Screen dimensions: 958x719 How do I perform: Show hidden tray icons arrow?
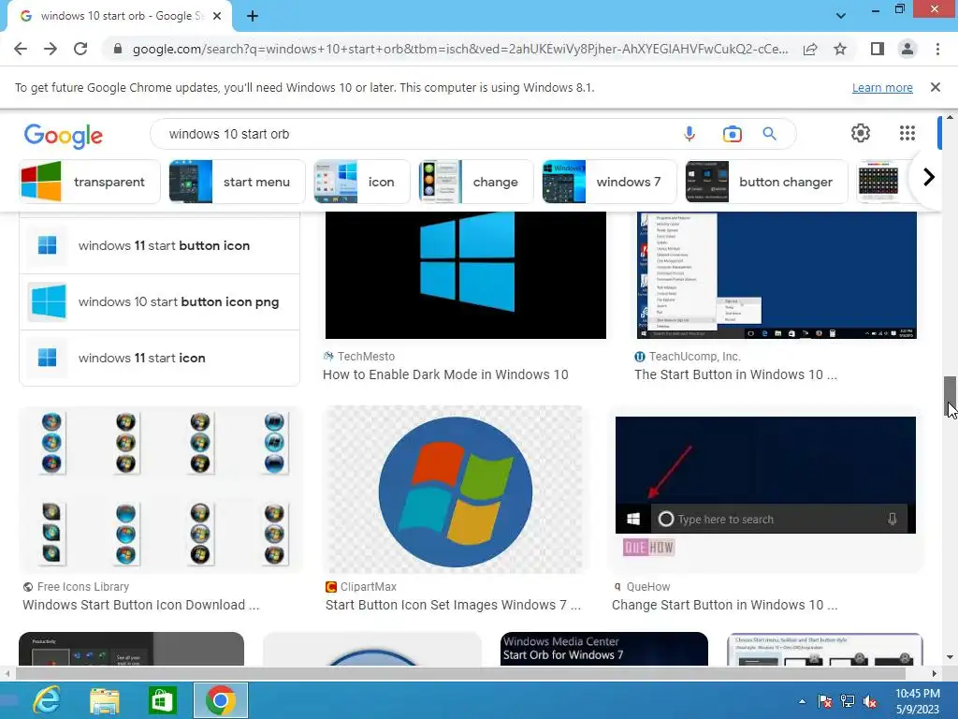[802, 701]
